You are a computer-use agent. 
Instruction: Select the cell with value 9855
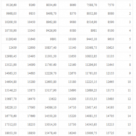(28, 14)
